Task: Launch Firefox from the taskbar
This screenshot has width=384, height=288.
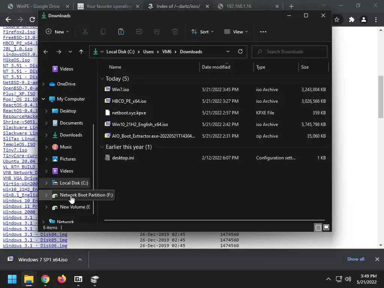Action: (62, 279)
